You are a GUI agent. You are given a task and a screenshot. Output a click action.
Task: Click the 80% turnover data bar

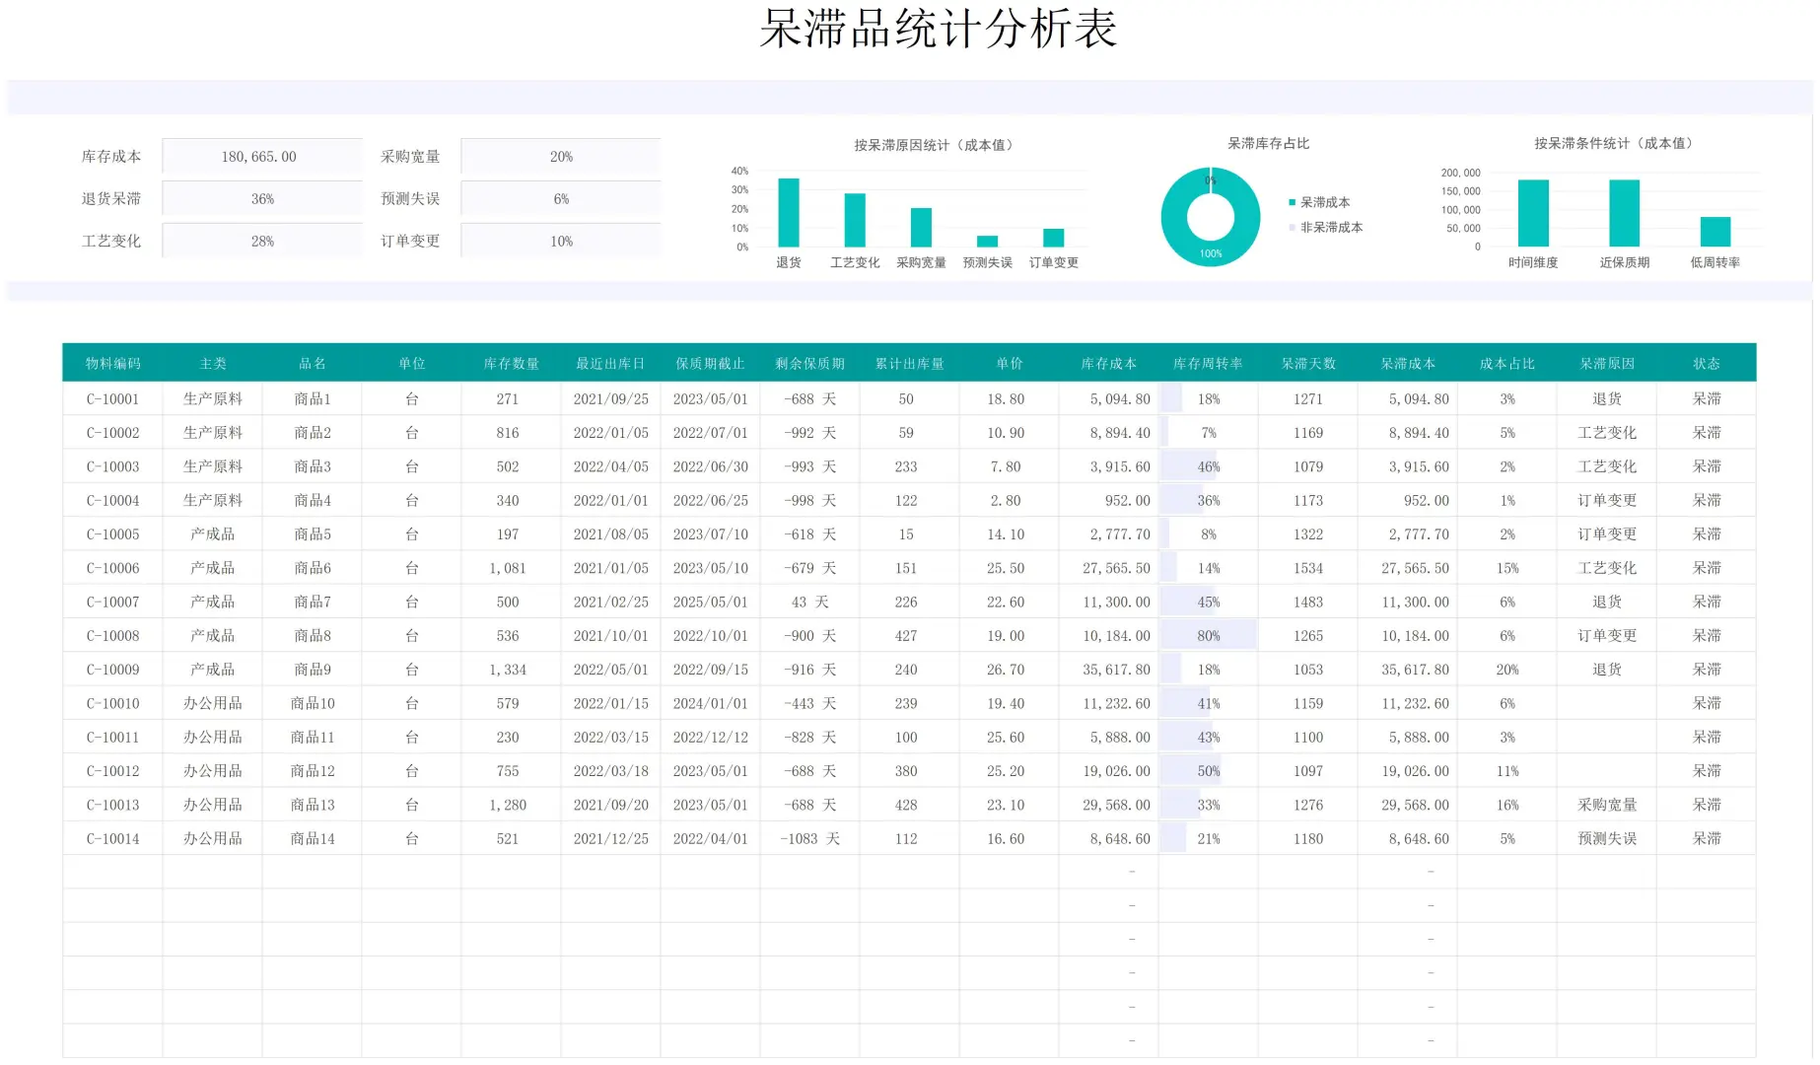[x=1208, y=636]
